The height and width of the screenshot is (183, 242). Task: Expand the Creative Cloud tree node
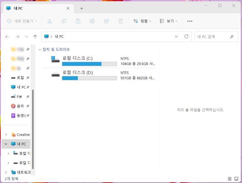click(6, 134)
